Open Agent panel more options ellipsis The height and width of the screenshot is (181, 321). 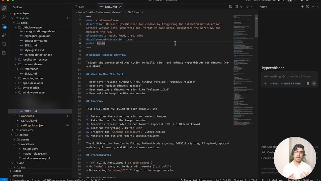tap(312, 7)
